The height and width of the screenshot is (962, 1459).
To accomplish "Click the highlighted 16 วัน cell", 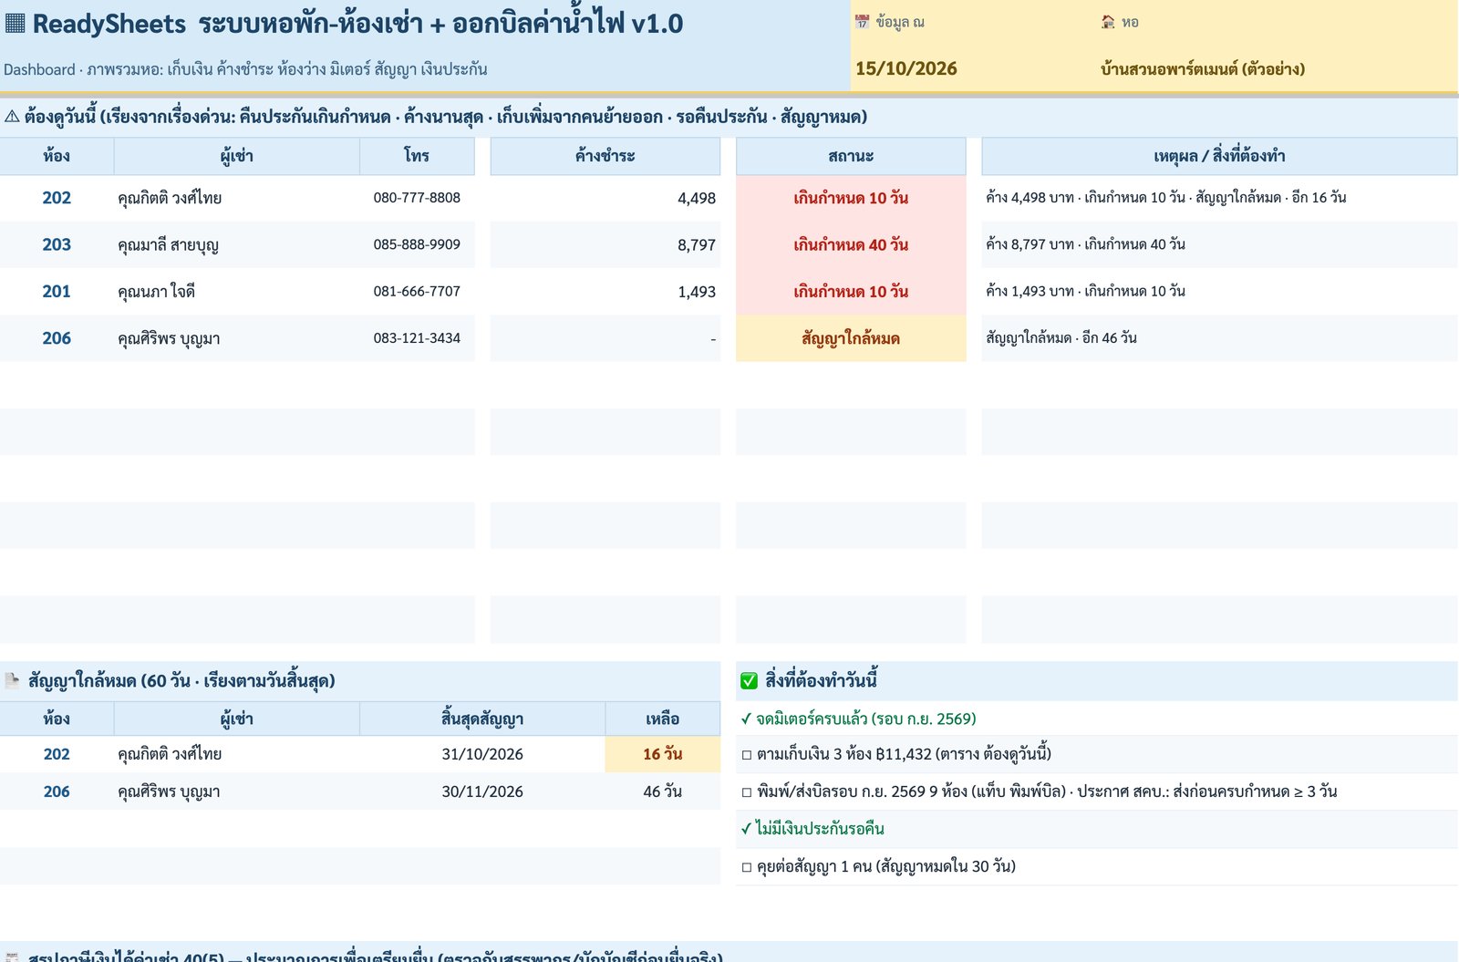I will (663, 754).
